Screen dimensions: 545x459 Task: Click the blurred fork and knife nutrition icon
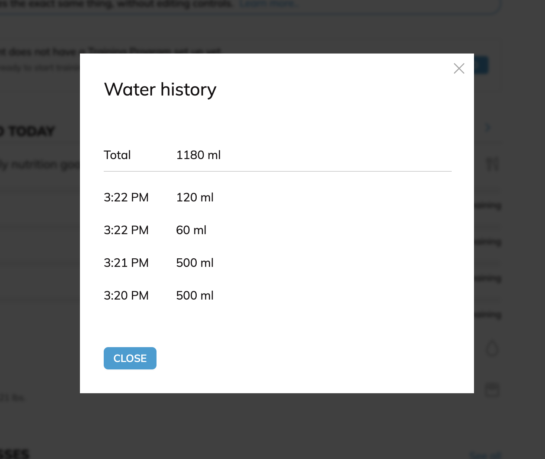(492, 164)
